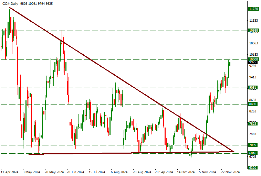Select the horizontal dark red support line
Screen dimensions: 261x176
pos(132,153)
